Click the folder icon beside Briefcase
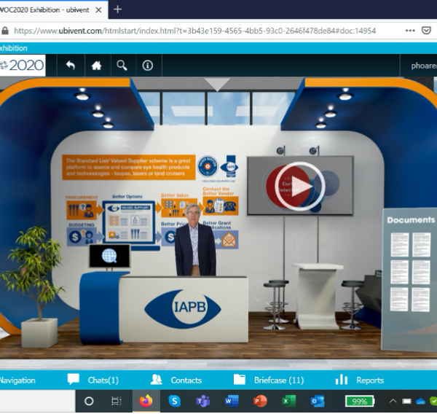 (x=239, y=380)
